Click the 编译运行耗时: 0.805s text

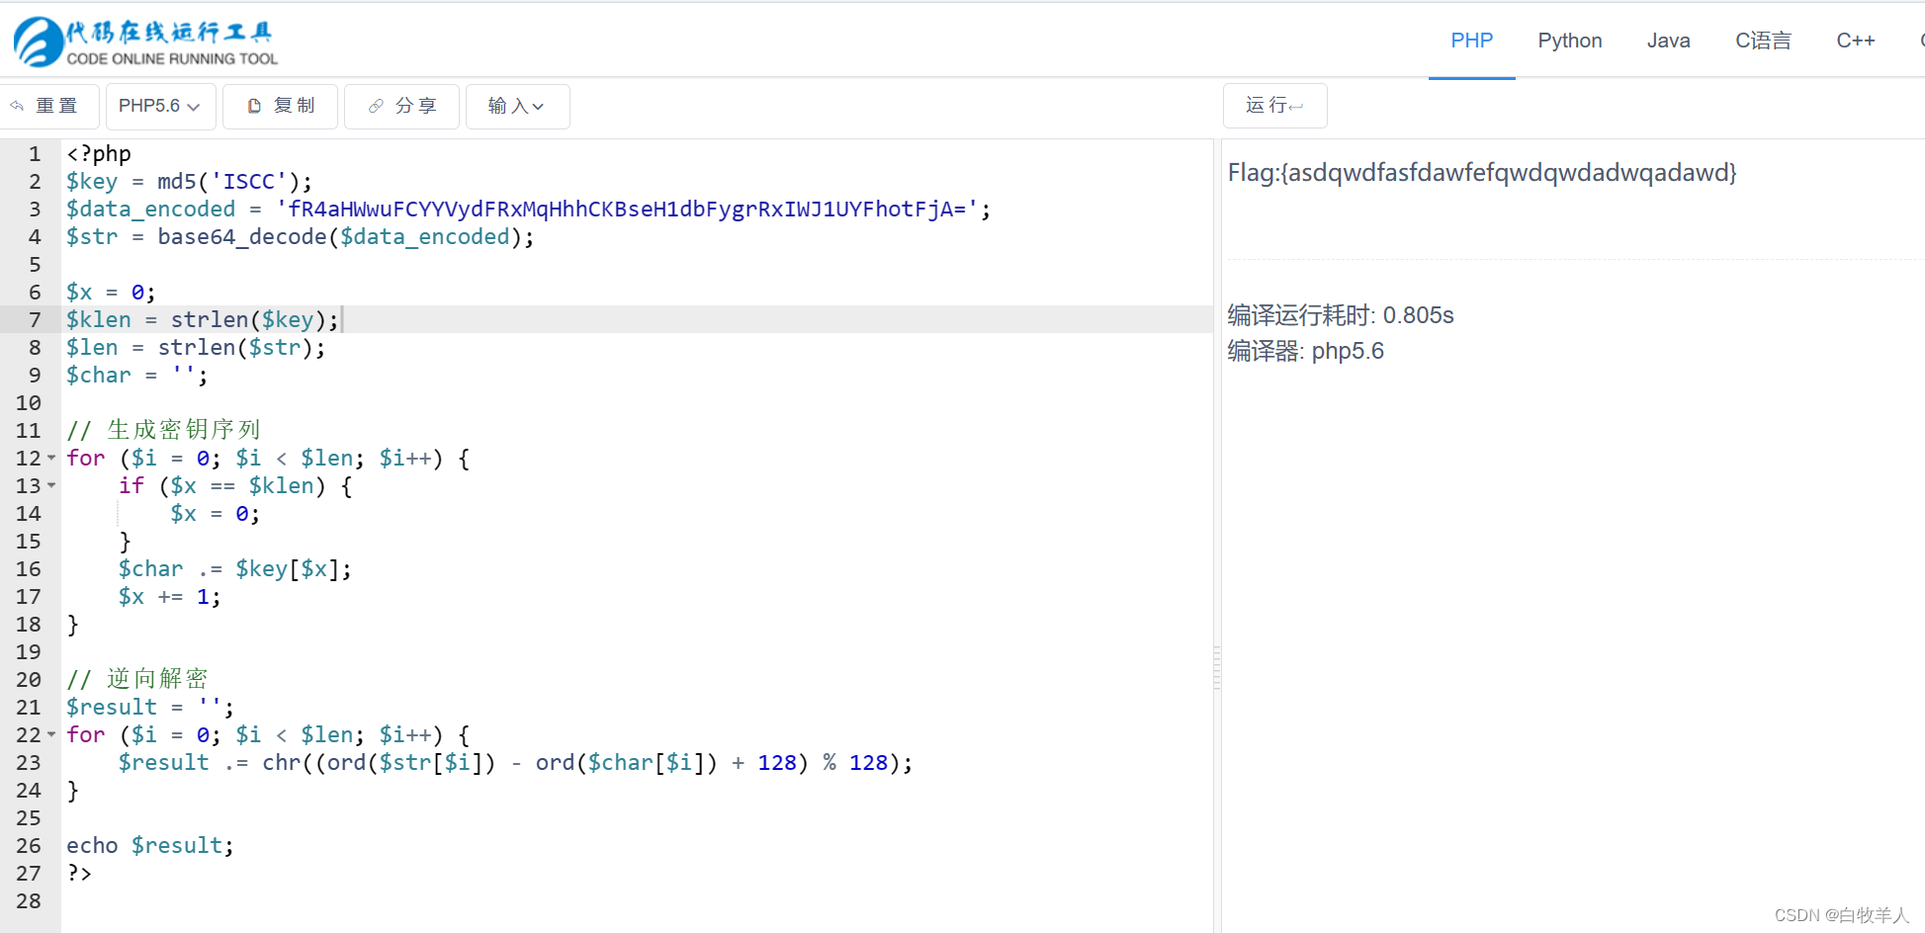pyautogui.click(x=1340, y=315)
